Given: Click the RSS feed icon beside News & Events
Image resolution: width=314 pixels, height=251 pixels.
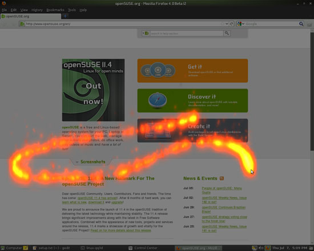Looking at the screenshot, I should coord(222,178).
